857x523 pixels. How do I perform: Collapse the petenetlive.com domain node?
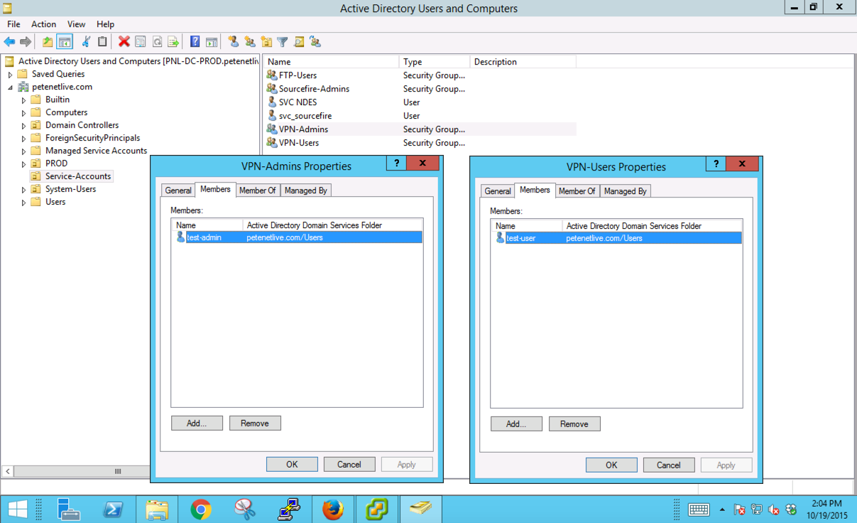(10, 87)
